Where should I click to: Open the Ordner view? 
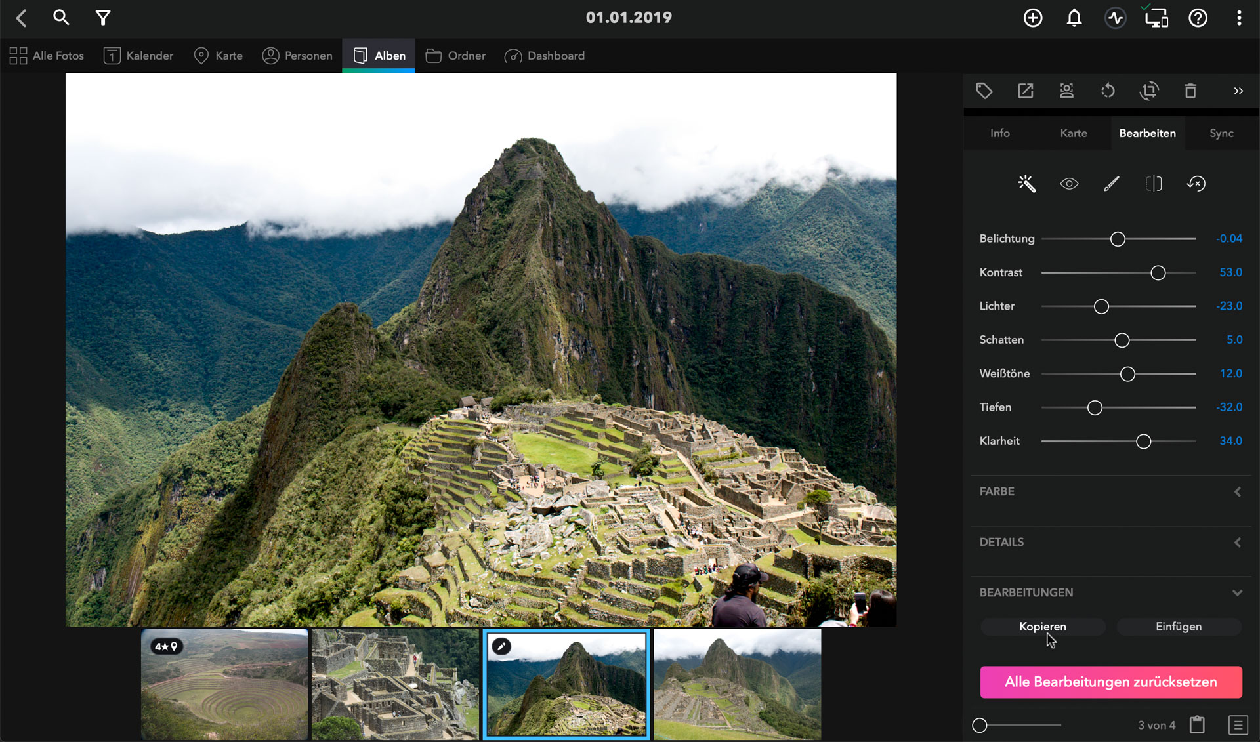(x=455, y=56)
